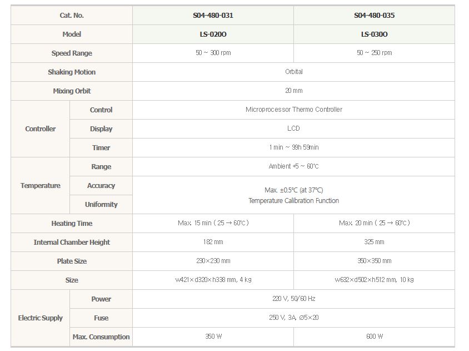
Task: Click the 50 ~ 300 rpm value
Action: tap(213, 53)
